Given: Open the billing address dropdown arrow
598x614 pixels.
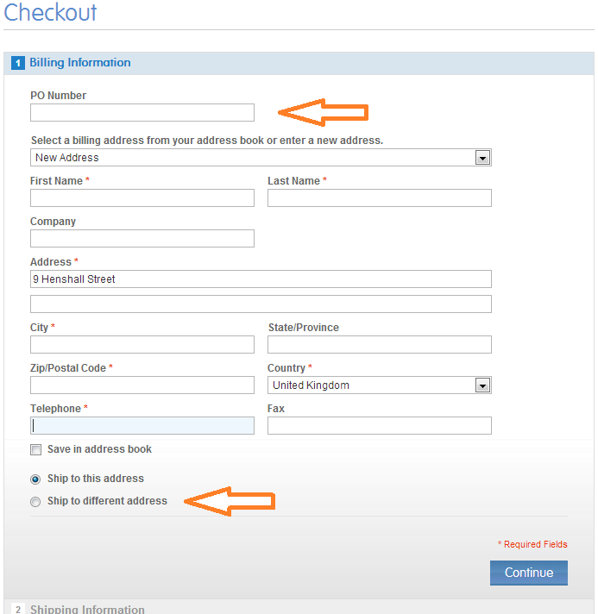Looking at the screenshot, I should 482,158.
